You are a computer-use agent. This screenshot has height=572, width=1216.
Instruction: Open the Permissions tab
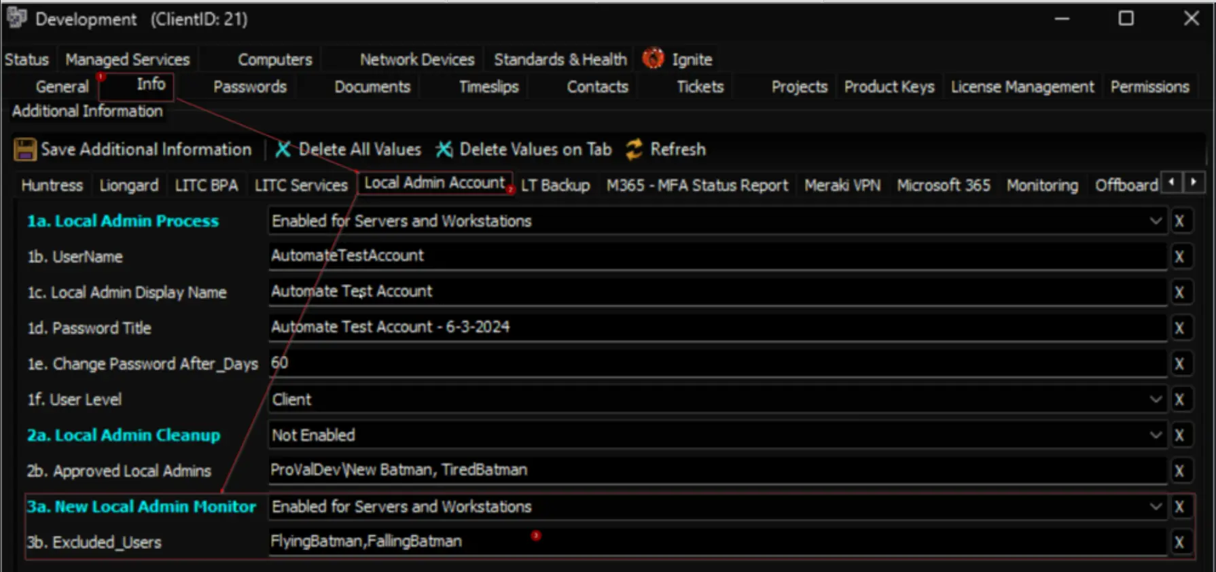1150,87
